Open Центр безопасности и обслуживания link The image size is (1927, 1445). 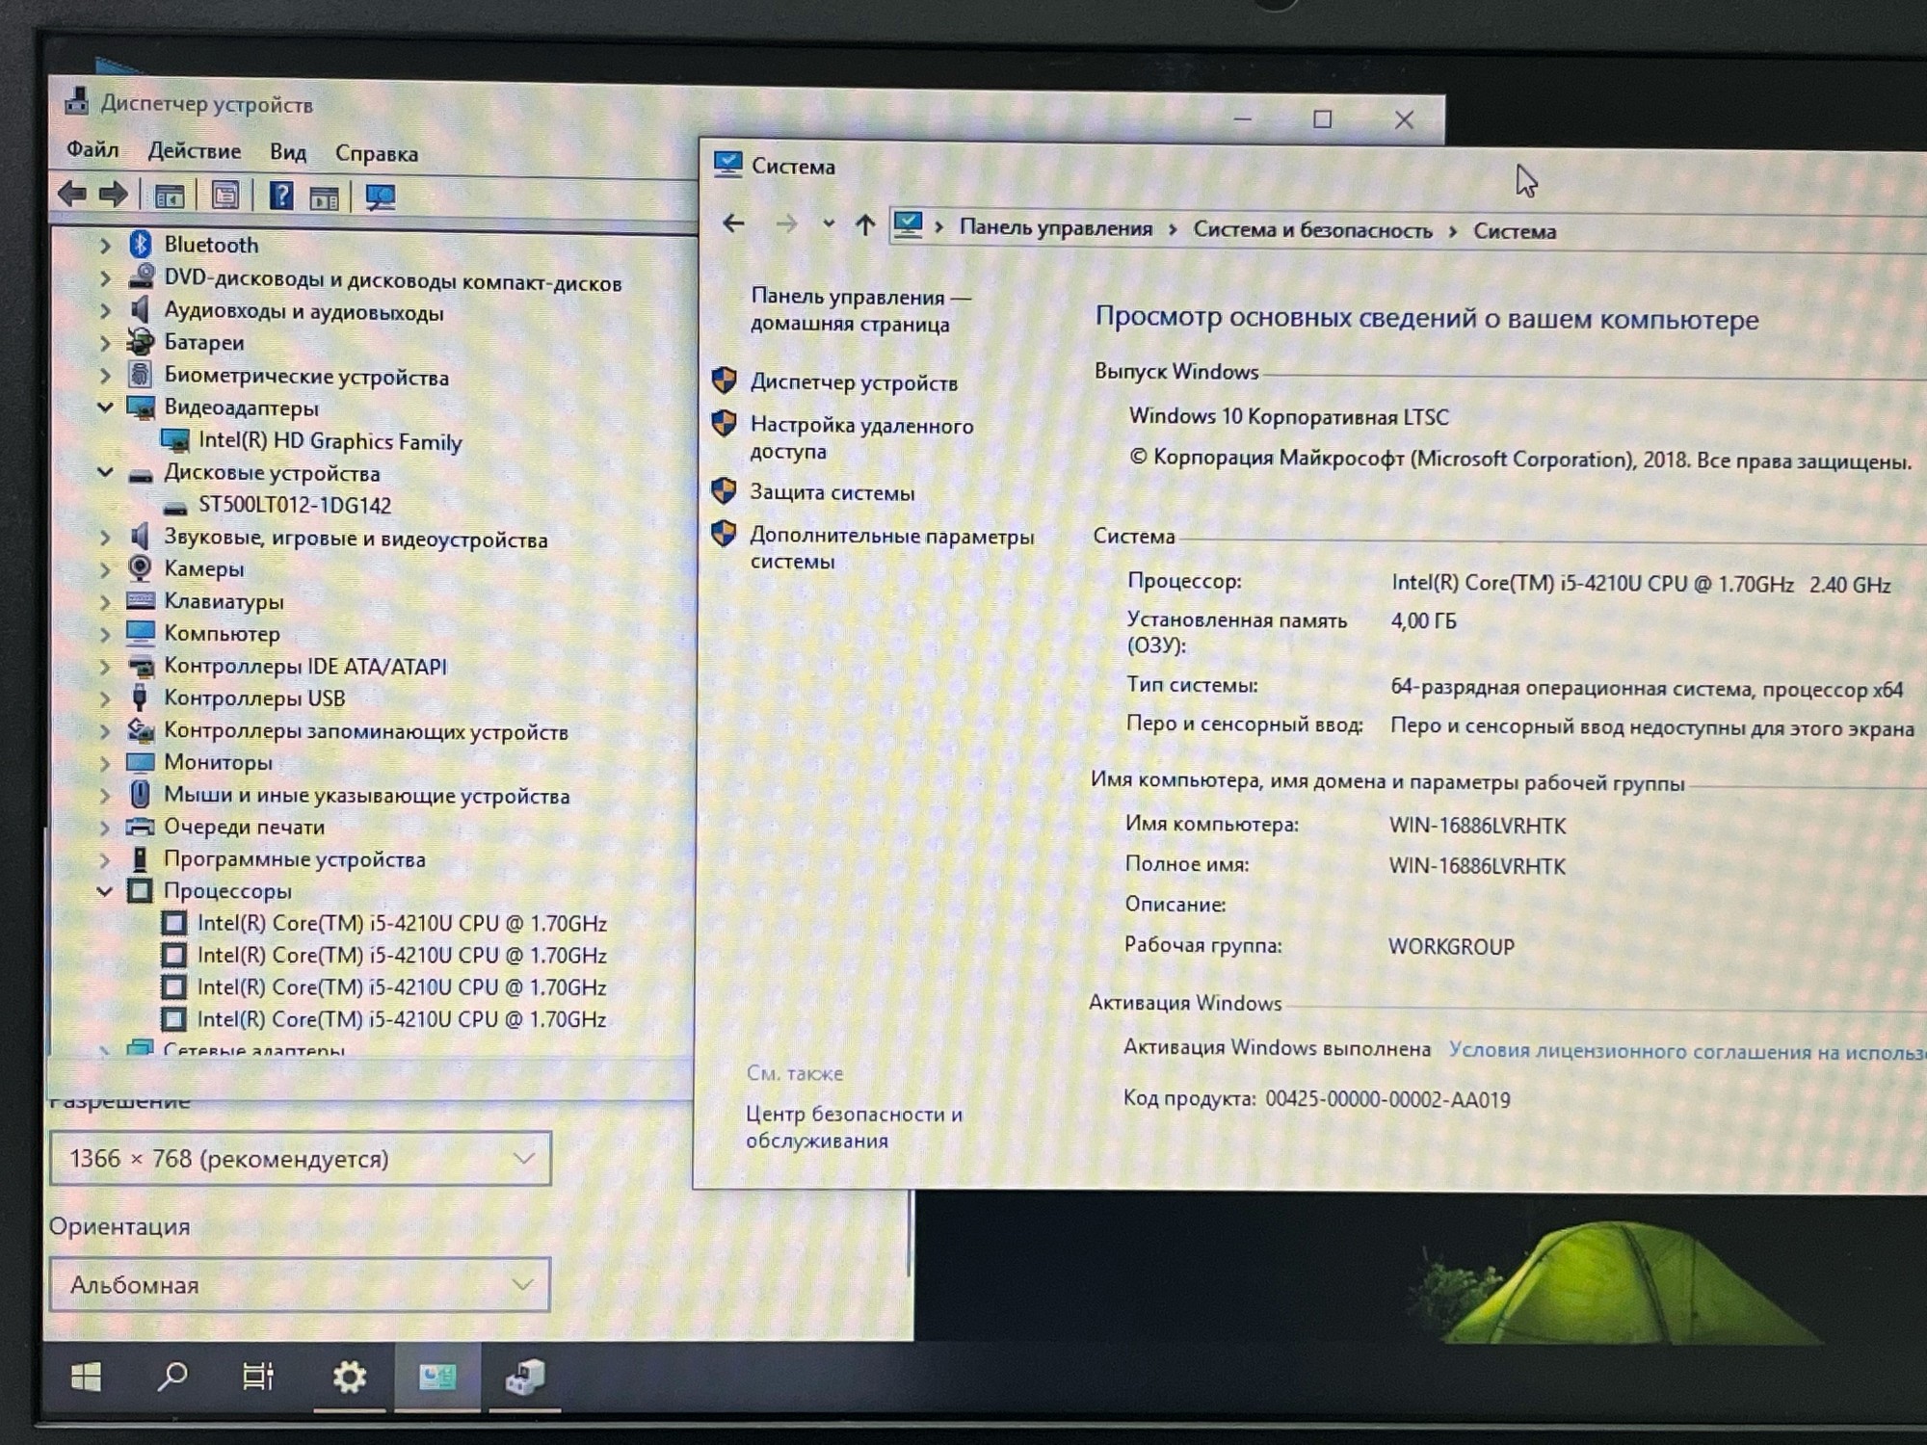click(854, 1127)
